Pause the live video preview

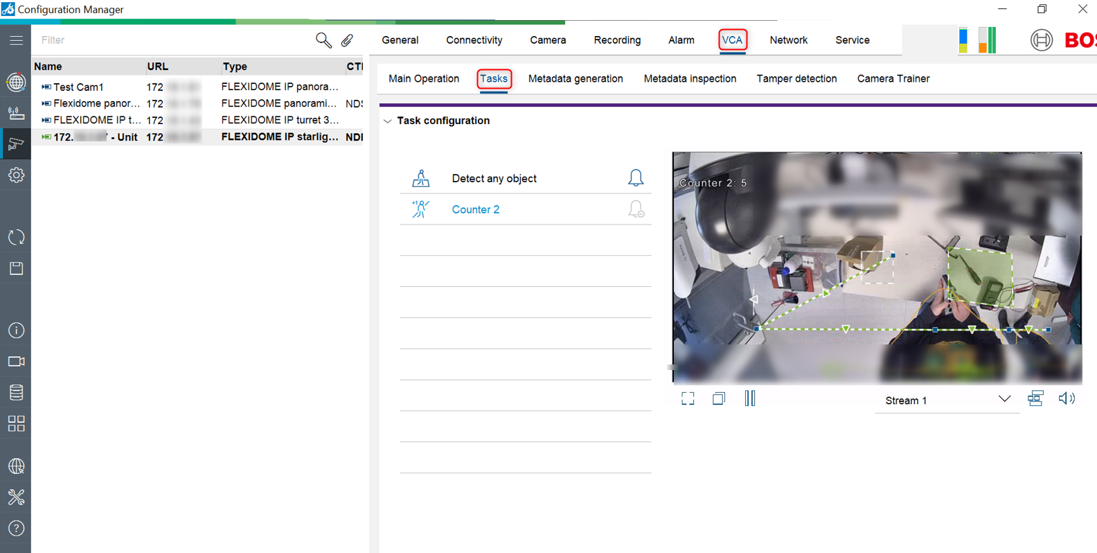pos(749,398)
